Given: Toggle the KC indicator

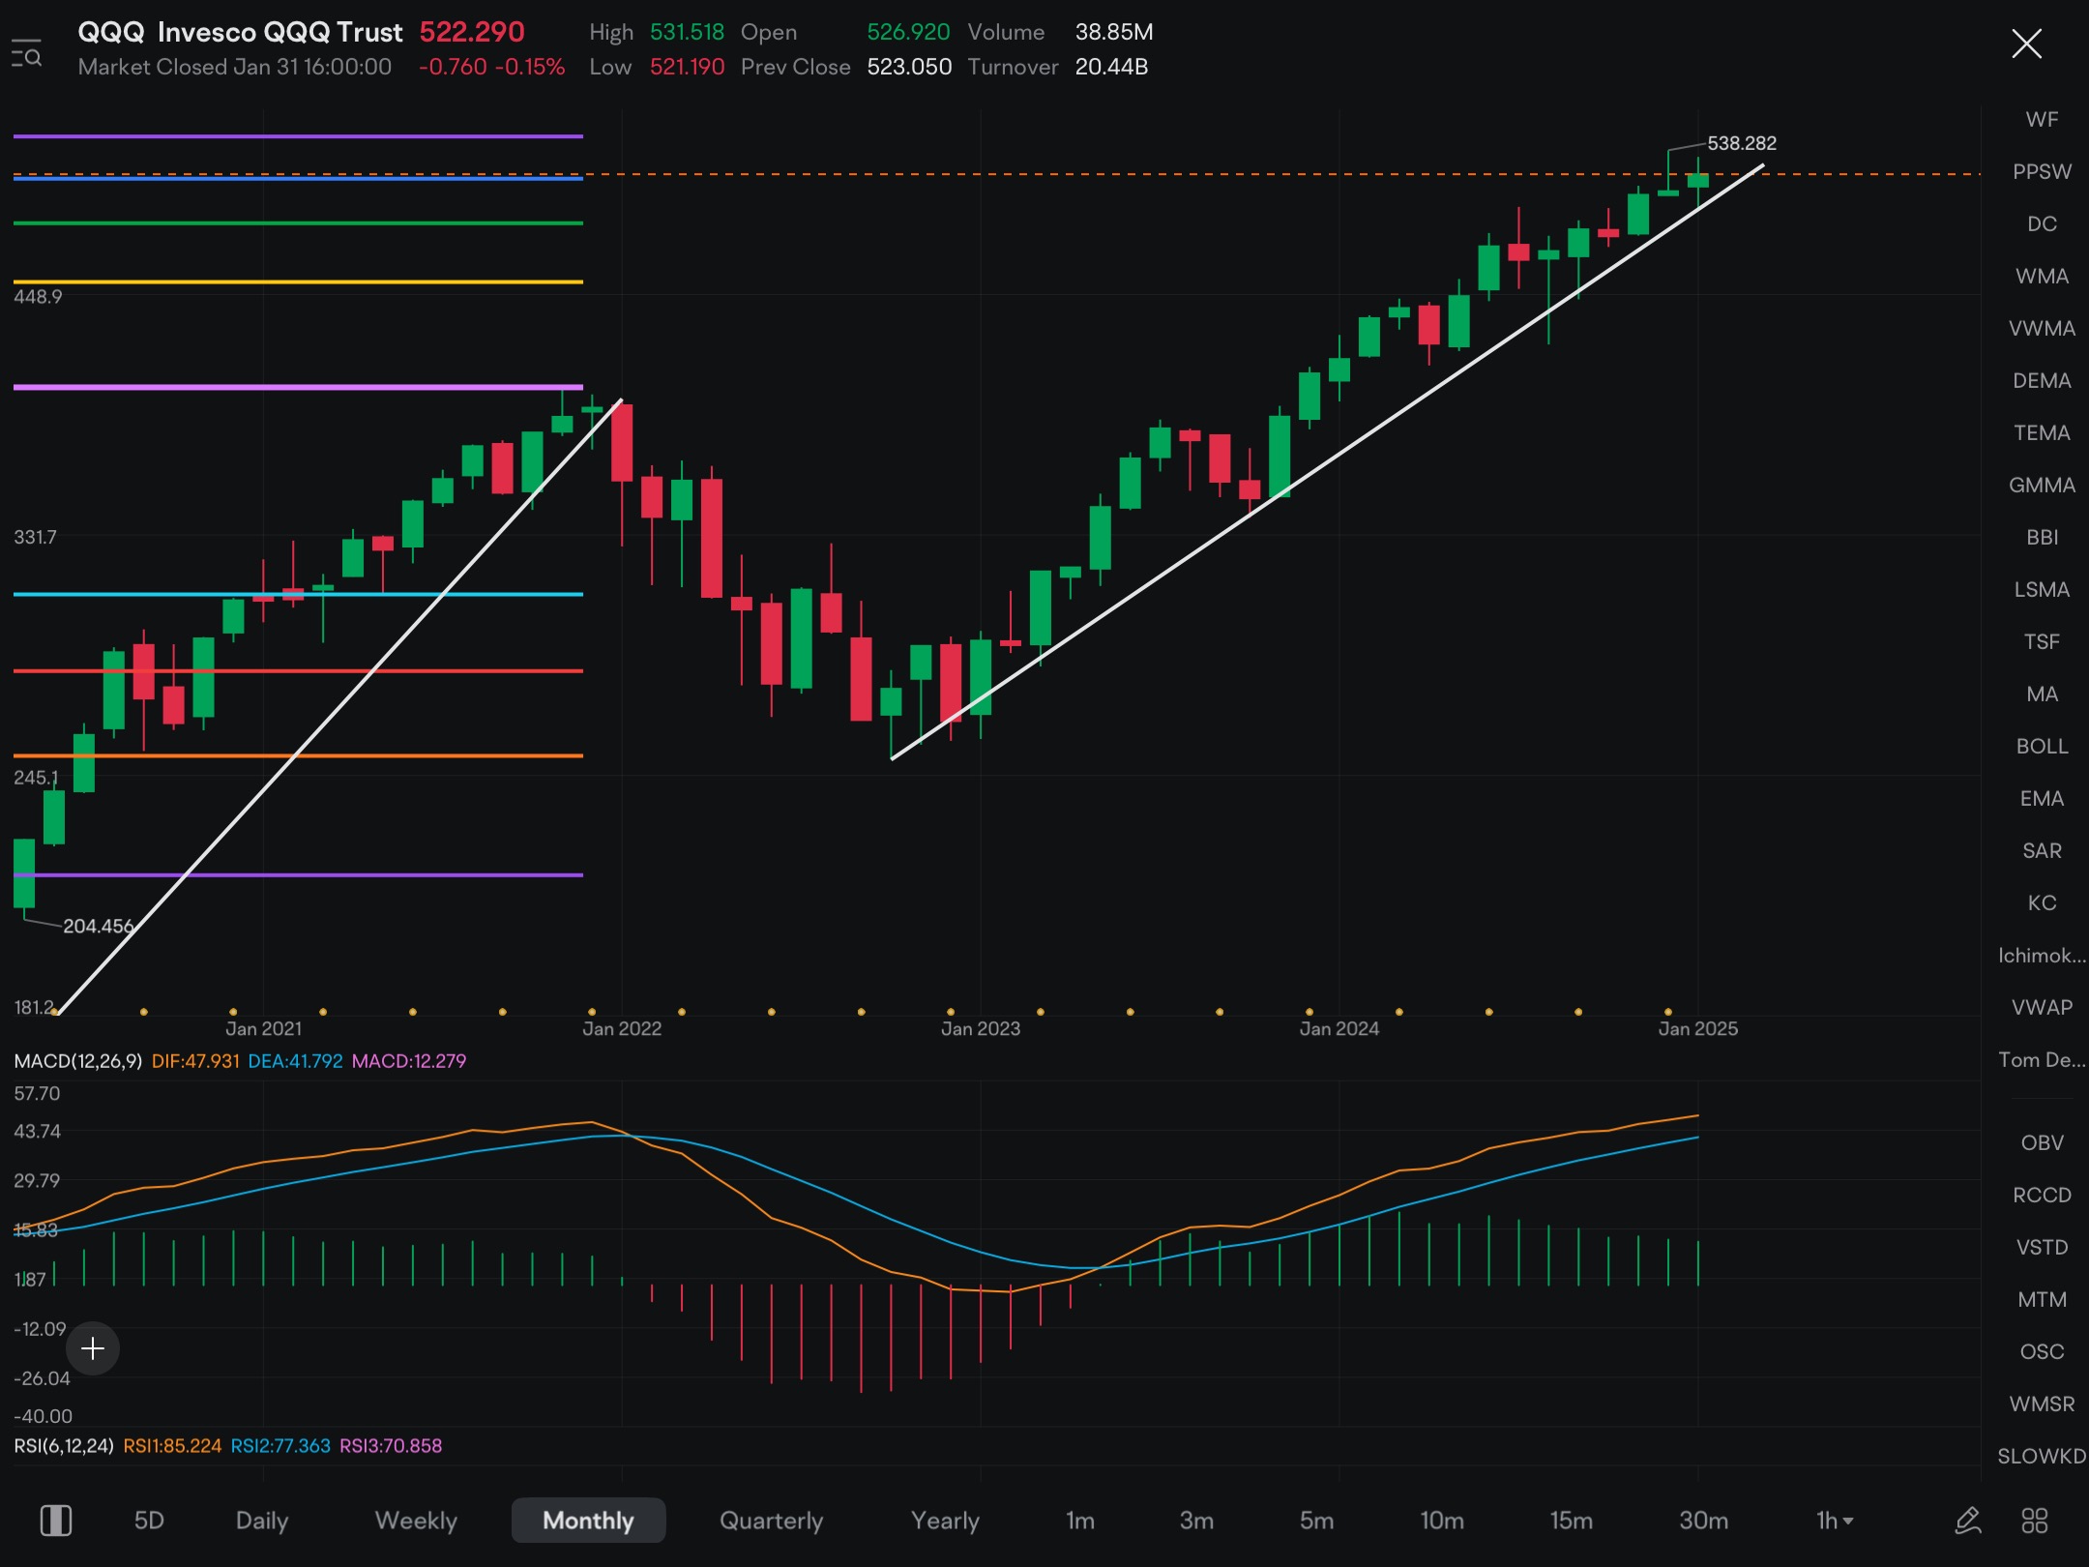Looking at the screenshot, I should [x=2042, y=902].
